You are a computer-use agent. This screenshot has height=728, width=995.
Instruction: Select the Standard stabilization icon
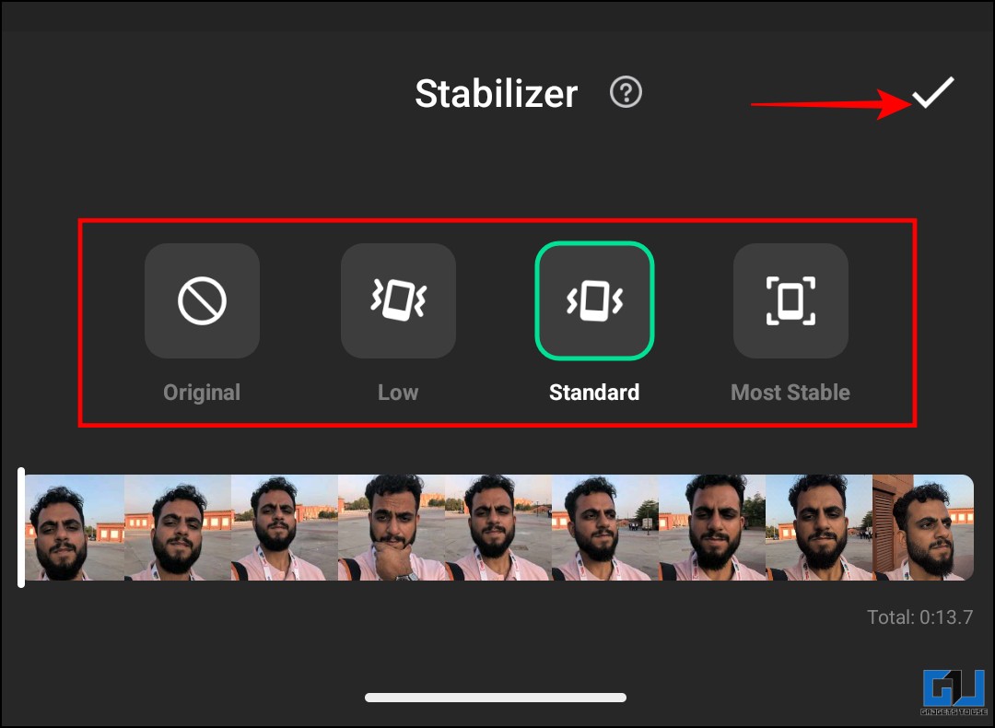tap(594, 300)
